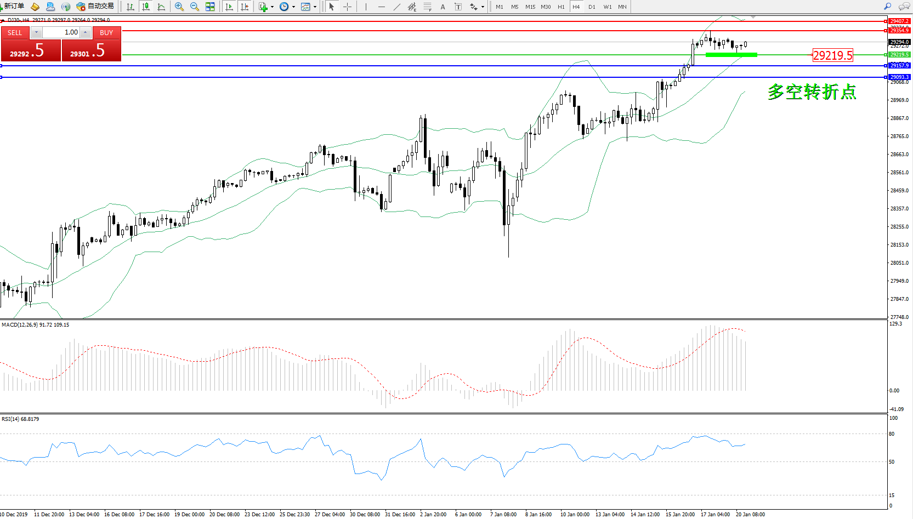Open the search magnifier at top right
Viewport: 913px width, 519px height.
887,7
